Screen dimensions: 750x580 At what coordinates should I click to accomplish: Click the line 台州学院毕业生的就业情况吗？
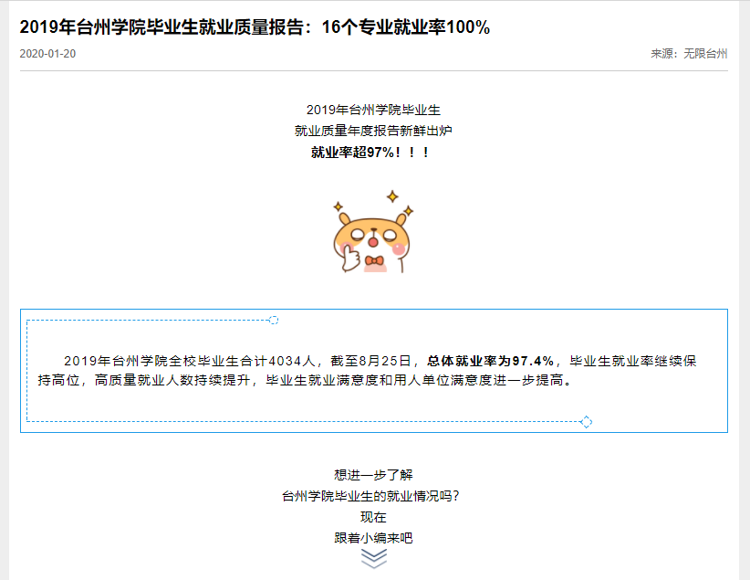point(370,496)
